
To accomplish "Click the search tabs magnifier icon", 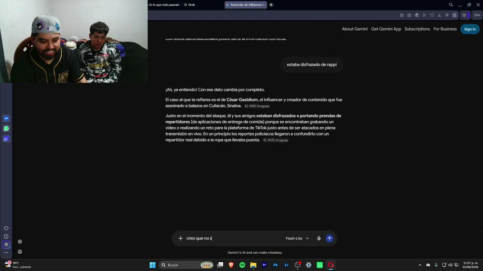I will [x=451, y=5].
